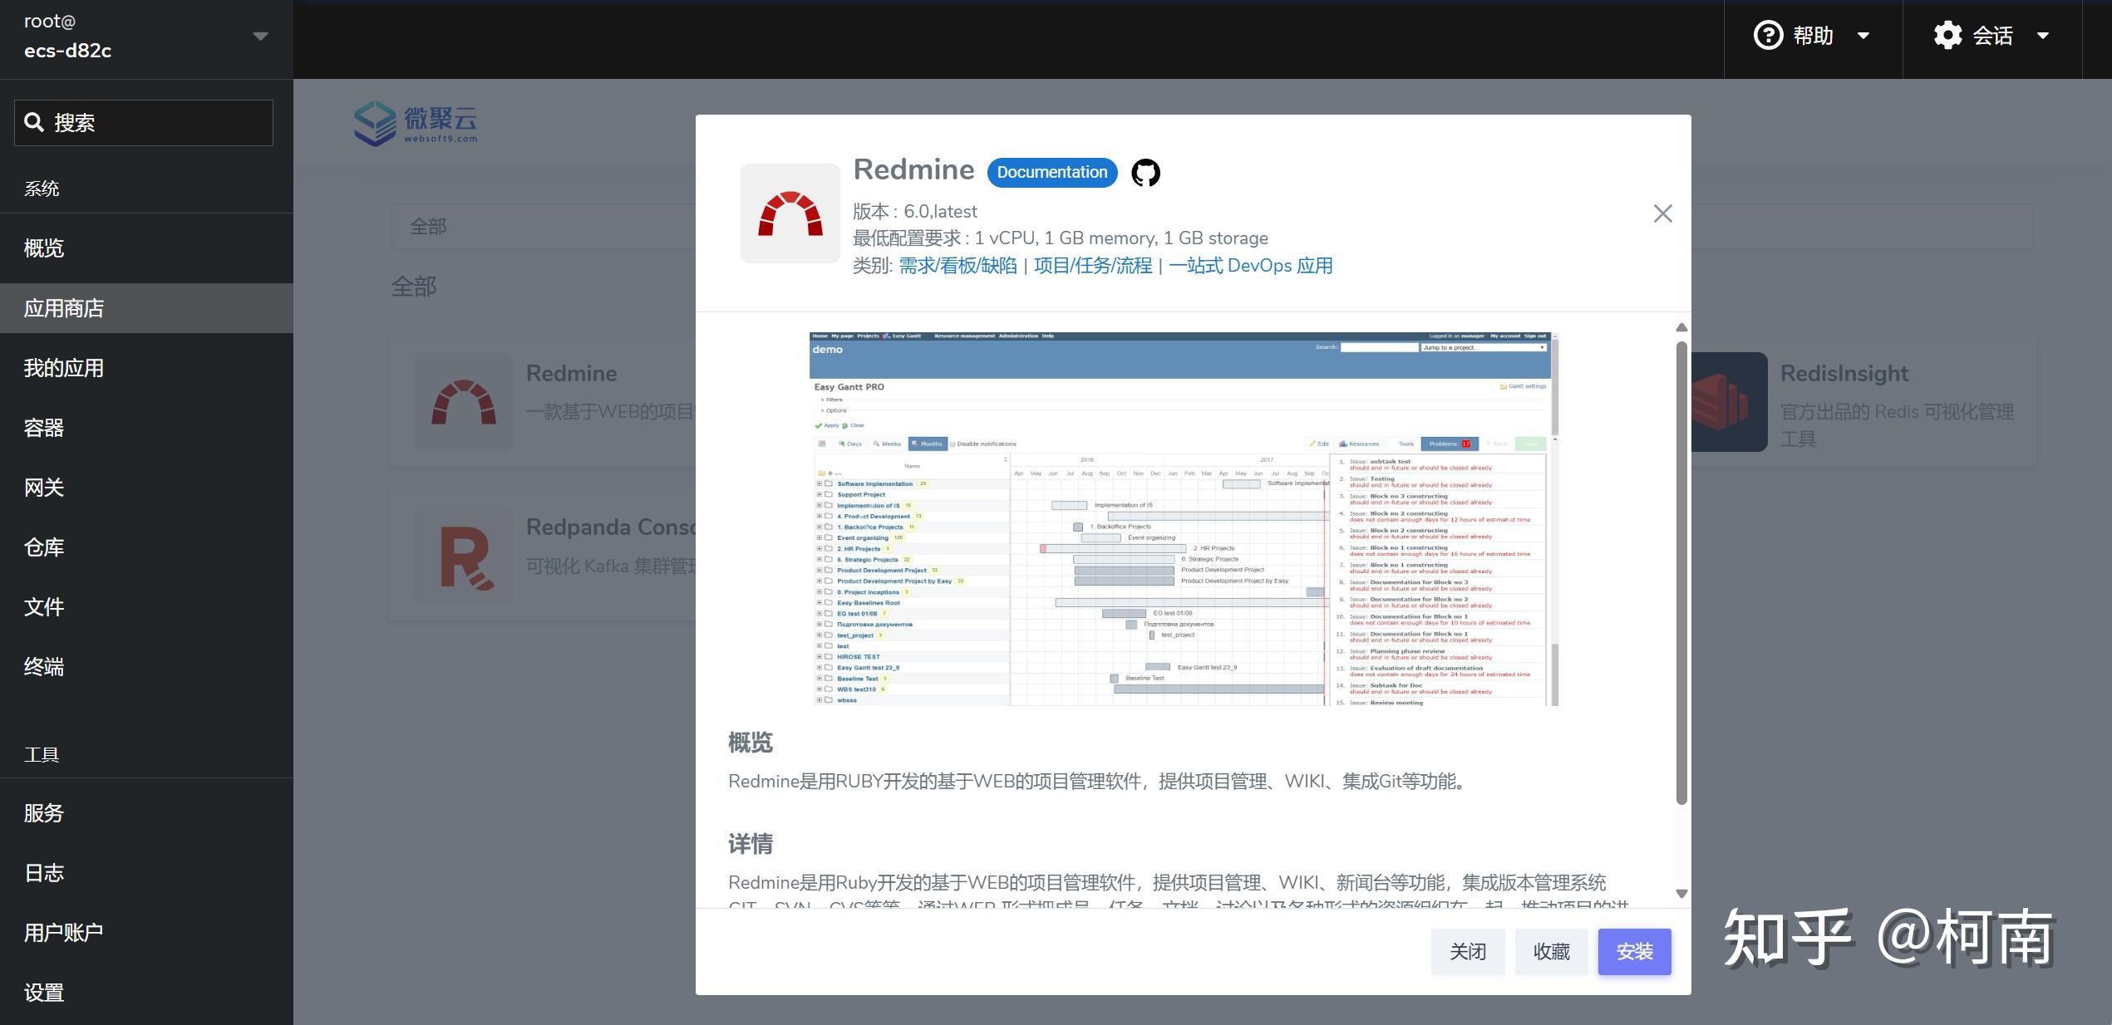This screenshot has height=1025, width=2112.
Task: Click the 安装 button to install Redmine
Action: click(x=1634, y=951)
